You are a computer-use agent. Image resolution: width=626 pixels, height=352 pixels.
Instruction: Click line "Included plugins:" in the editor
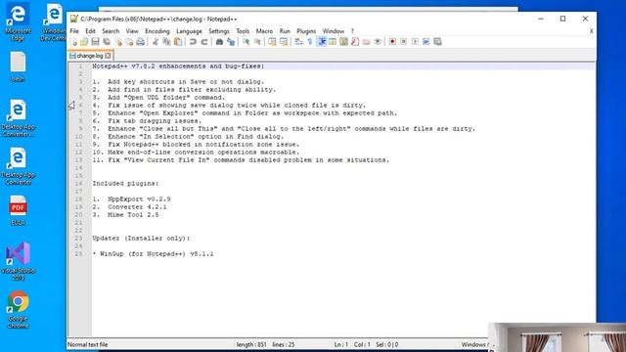(125, 184)
